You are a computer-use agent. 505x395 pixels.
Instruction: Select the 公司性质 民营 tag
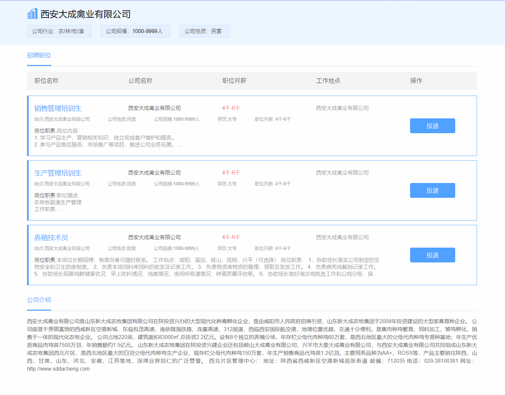click(x=204, y=31)
